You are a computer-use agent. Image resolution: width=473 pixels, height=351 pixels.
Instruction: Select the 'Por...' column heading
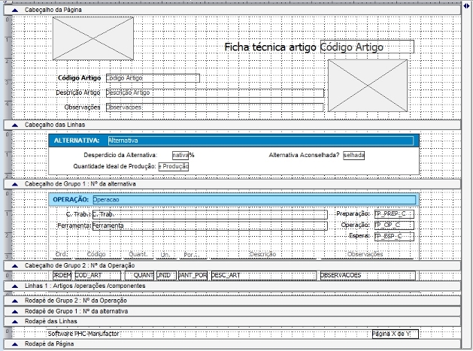pos(192,255)
